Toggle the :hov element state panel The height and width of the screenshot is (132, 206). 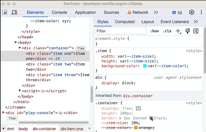point(154,31)
